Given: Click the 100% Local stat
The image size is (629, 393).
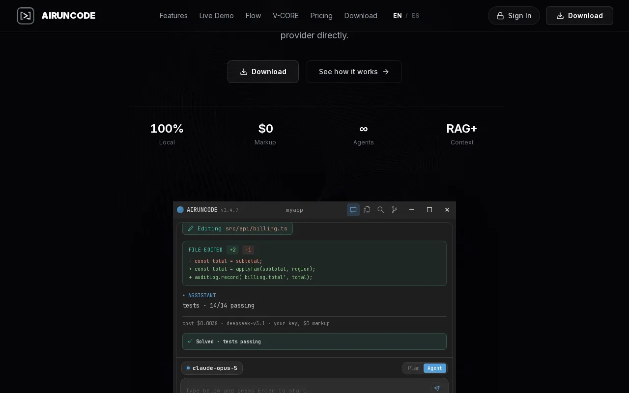Looking at the screenshot, I should 167,134.
